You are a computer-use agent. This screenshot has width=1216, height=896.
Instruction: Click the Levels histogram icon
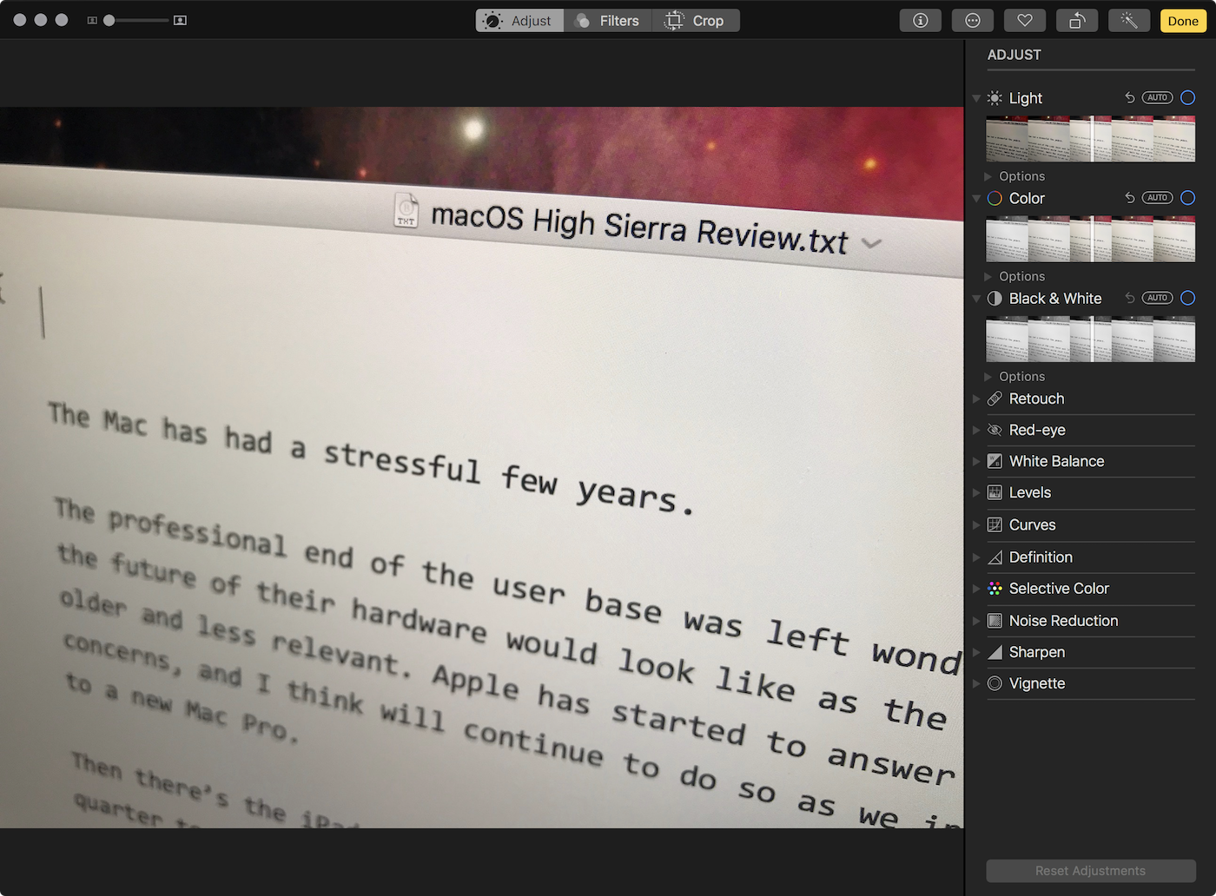995,492
